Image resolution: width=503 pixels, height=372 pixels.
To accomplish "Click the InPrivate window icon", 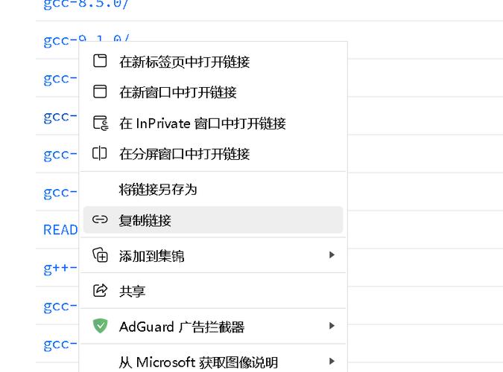I will 101,123.
